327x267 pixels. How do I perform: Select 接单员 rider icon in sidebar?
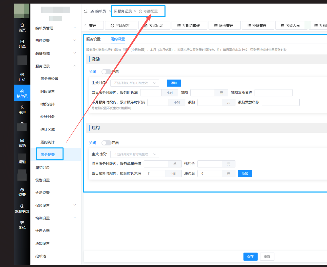click(22, 93)
